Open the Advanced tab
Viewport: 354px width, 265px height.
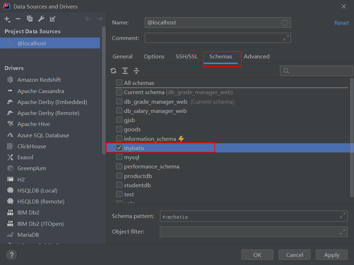tap(257, 57)
